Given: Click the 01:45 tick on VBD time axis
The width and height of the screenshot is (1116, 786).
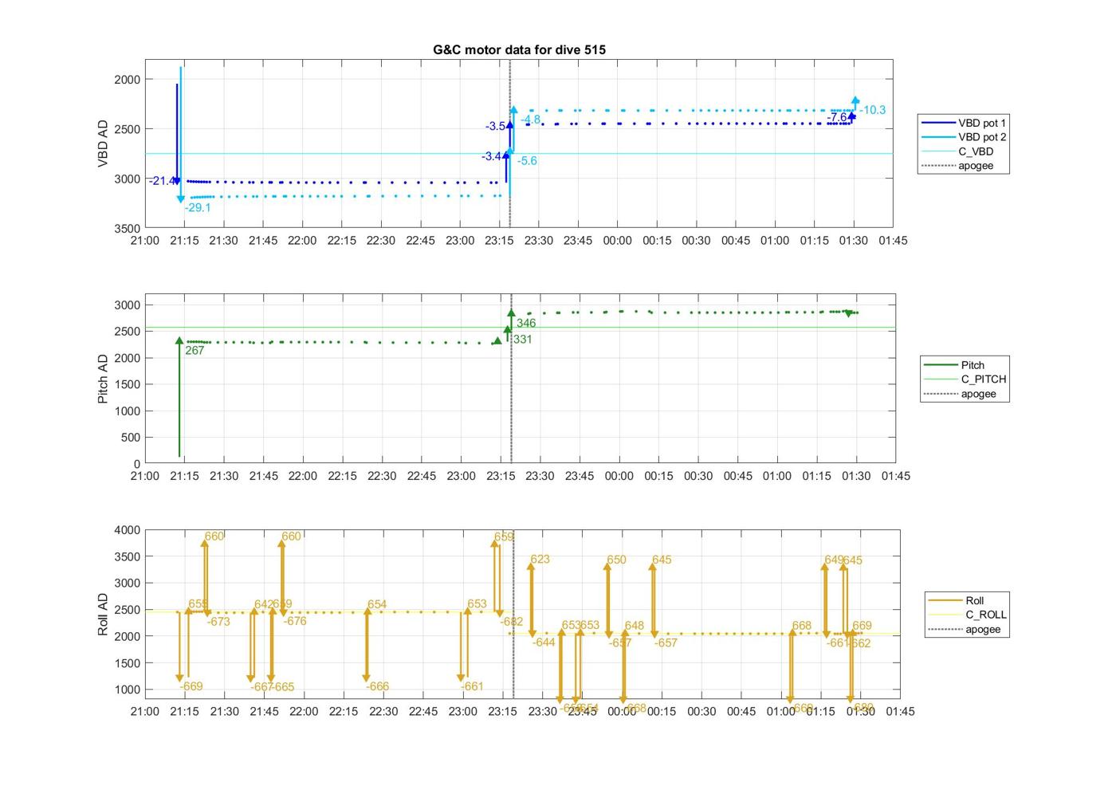Looking at the screenshot, I should [x=893, y=241].
